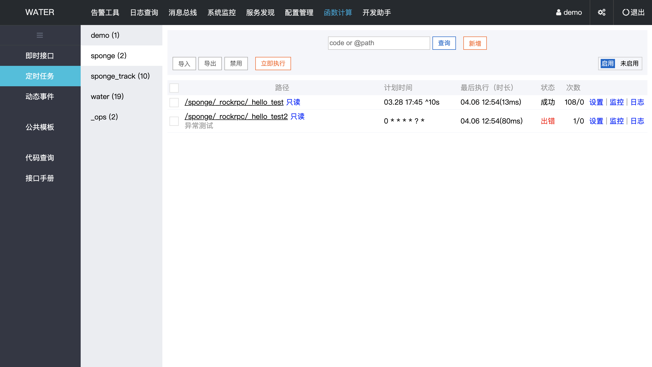Click 设置 for the _hello_test row
The height and width of the screenshot is (367, 652).
click(596, 102)
